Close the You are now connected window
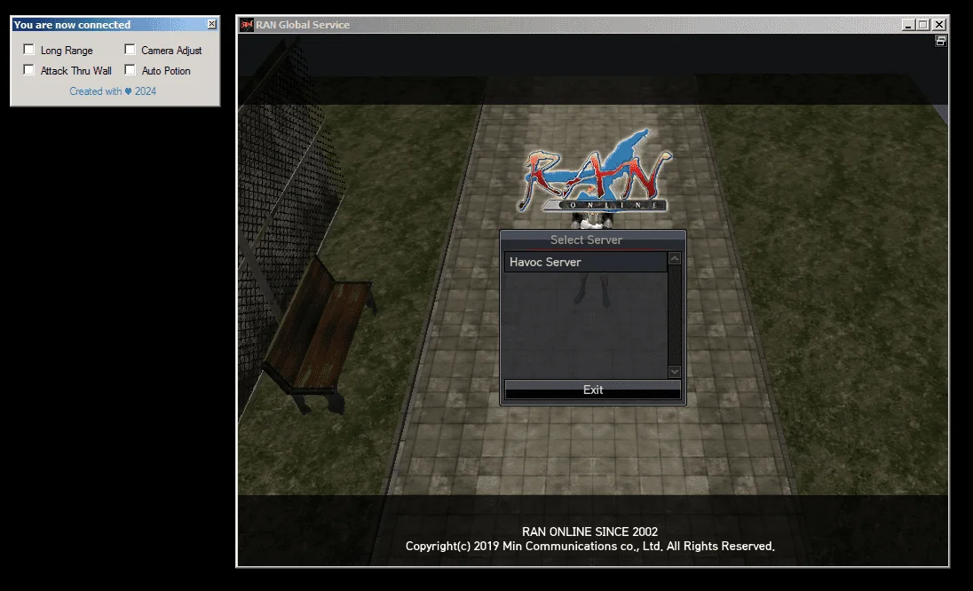This screenshot has width=973, height=591. (x=211, y=24)
